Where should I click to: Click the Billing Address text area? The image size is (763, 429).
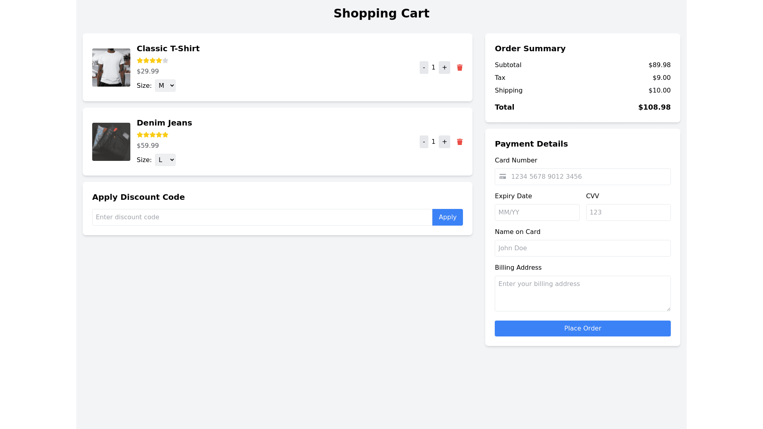(x=583, y=294)
